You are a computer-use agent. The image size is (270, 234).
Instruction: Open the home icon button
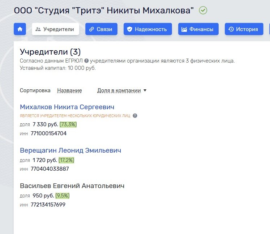tap(20, 29)
